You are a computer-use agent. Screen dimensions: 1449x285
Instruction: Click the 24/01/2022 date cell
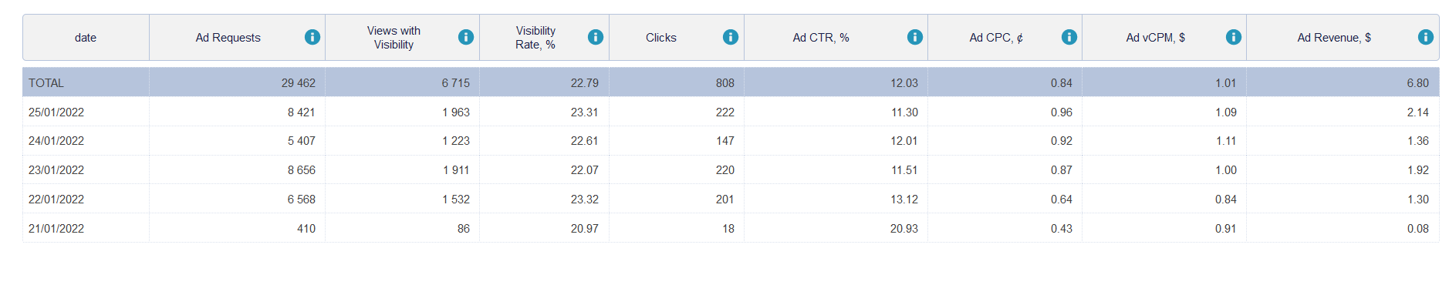coord(56,141)
